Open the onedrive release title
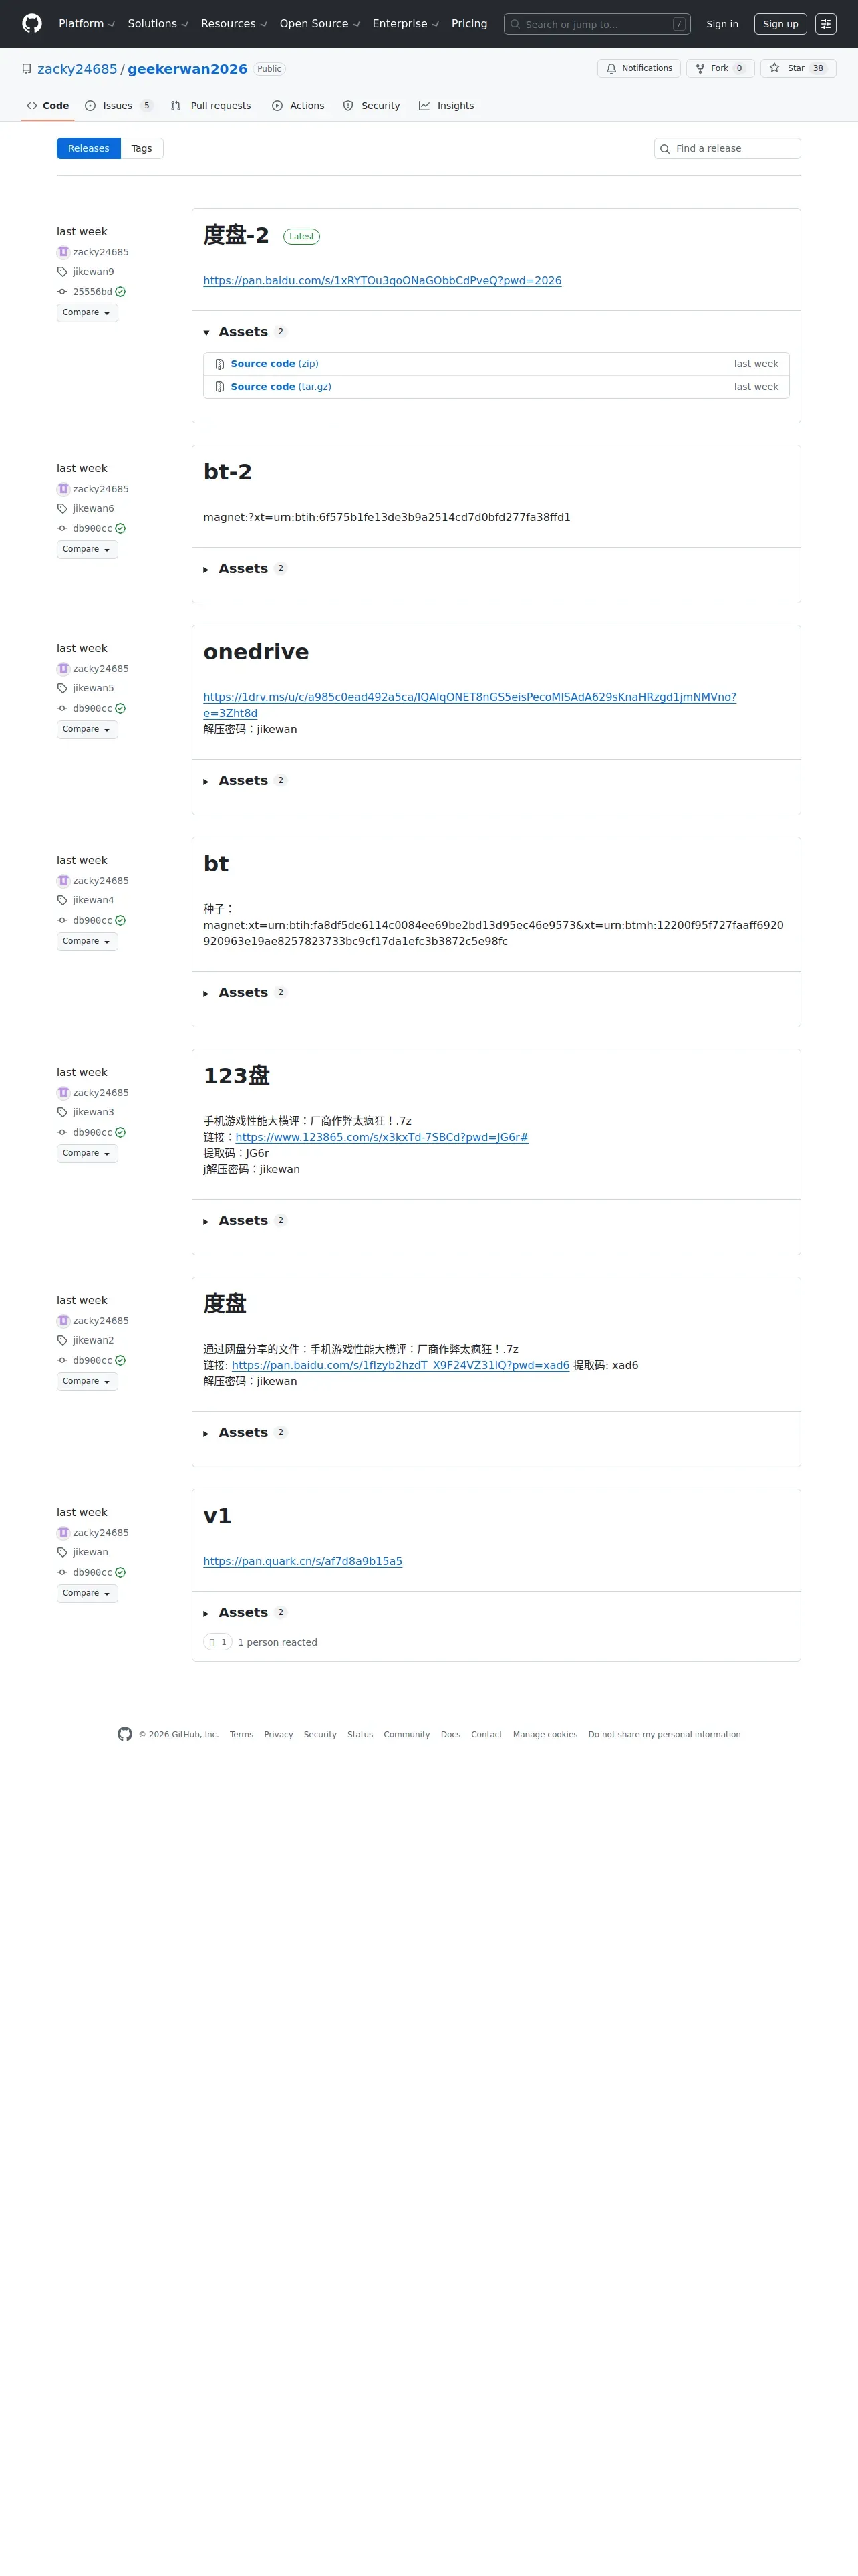 click(256, 652)
